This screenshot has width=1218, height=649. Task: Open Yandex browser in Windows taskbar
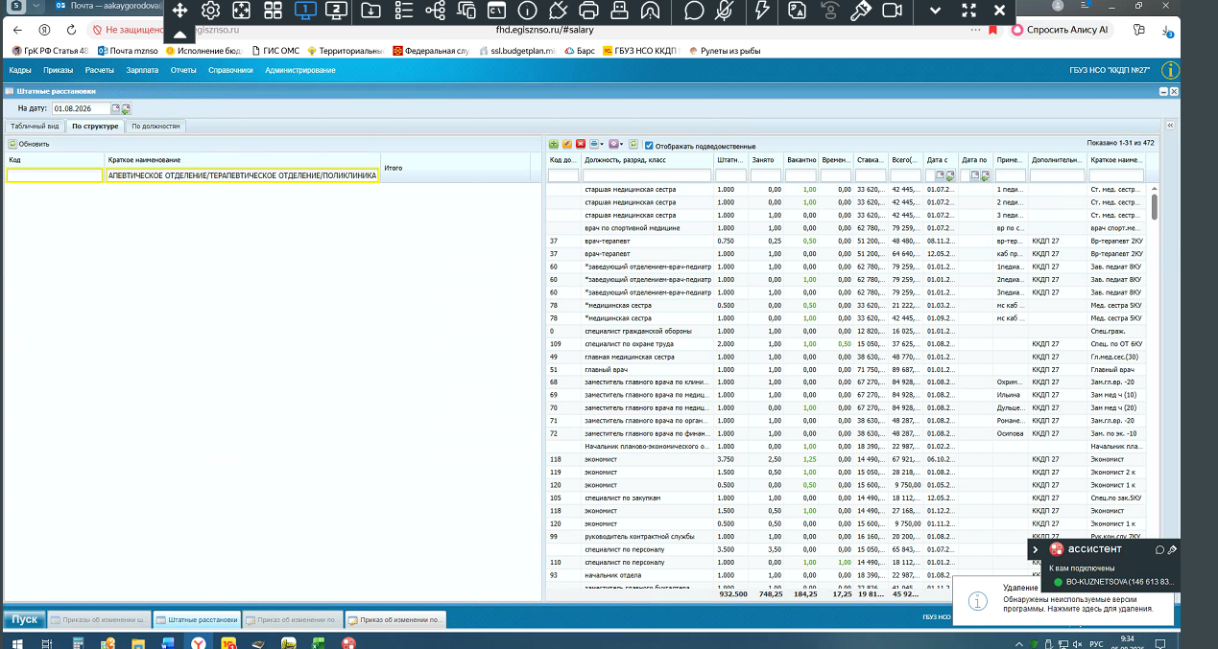197,642
